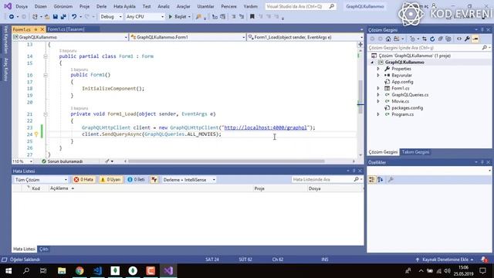Open File Explorer from the taskbar
This screenshot has width=494, height=278.
[62, 271]
